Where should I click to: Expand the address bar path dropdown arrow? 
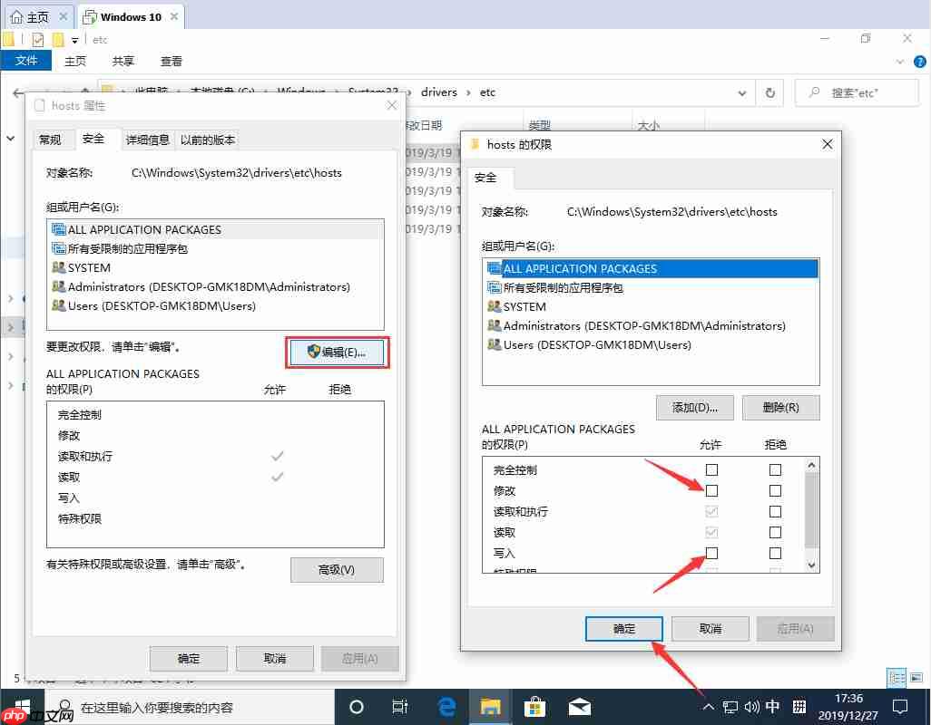pyautogui.click(x=741, y=92)
